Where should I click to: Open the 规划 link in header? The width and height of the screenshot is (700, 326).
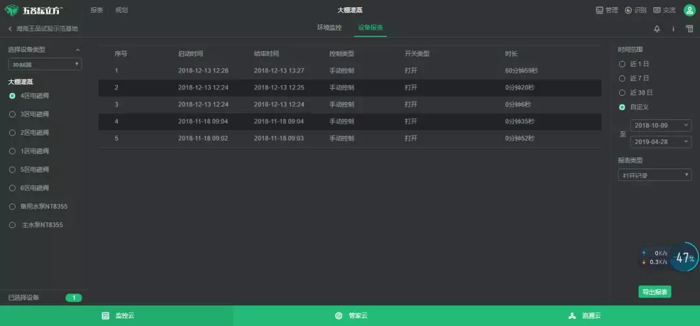121,10
